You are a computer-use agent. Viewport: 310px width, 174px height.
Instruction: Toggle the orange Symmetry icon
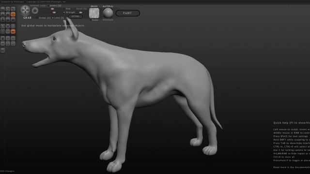(x=13, y=31)
